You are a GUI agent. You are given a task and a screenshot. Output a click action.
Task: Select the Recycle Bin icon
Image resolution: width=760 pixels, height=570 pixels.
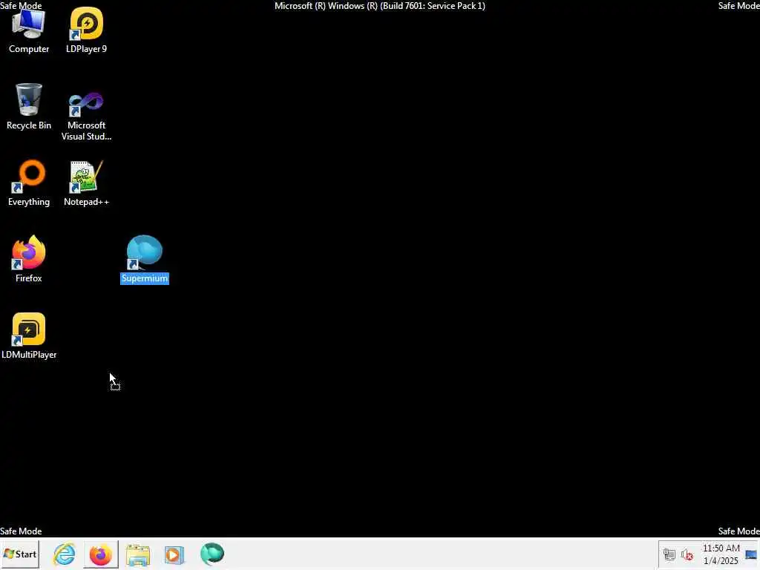(x=29, y=107)
